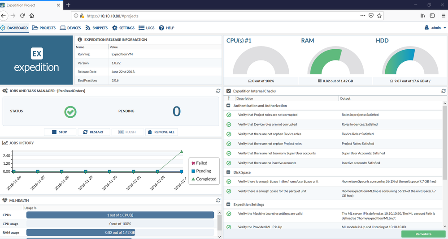Screen dimensions: 448x239
Task: Refresh the ML Health panel
Action: coord(218,201)
